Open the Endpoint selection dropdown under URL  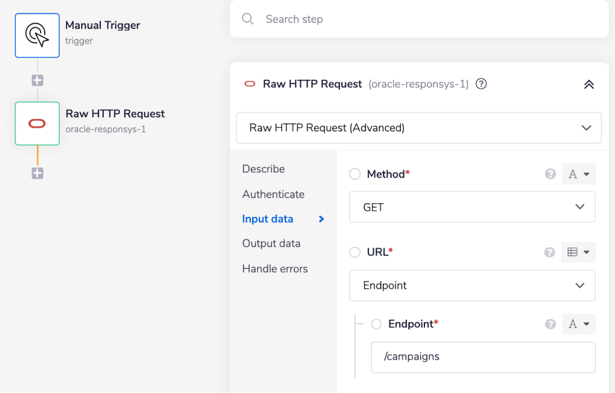(x=472, y=286)
